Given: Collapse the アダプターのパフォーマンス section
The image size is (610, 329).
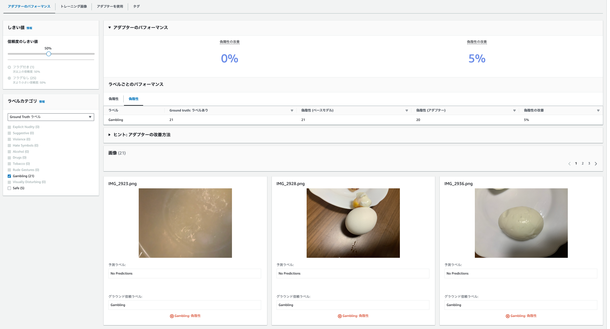Looking at the screenshot, I should tap(109, 28).
